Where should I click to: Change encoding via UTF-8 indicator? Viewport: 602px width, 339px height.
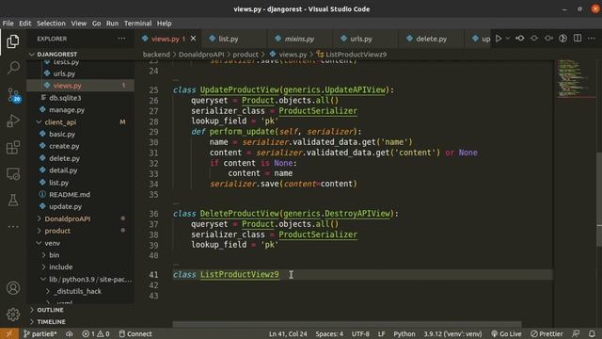[x=360, y=333]
